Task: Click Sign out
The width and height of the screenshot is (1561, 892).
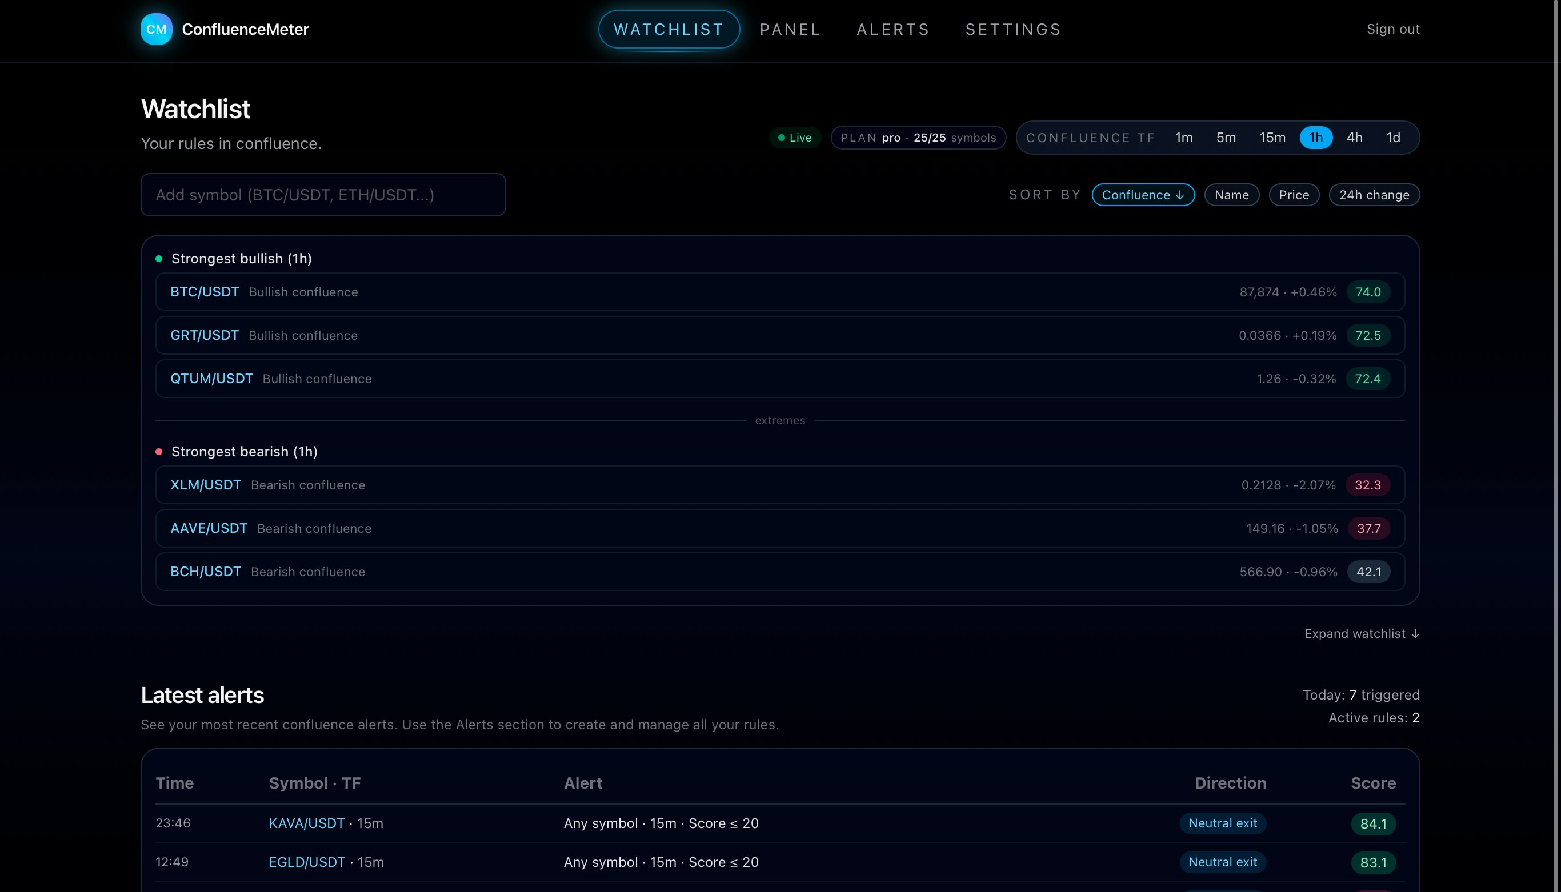Action: (x=1392, y=29)
